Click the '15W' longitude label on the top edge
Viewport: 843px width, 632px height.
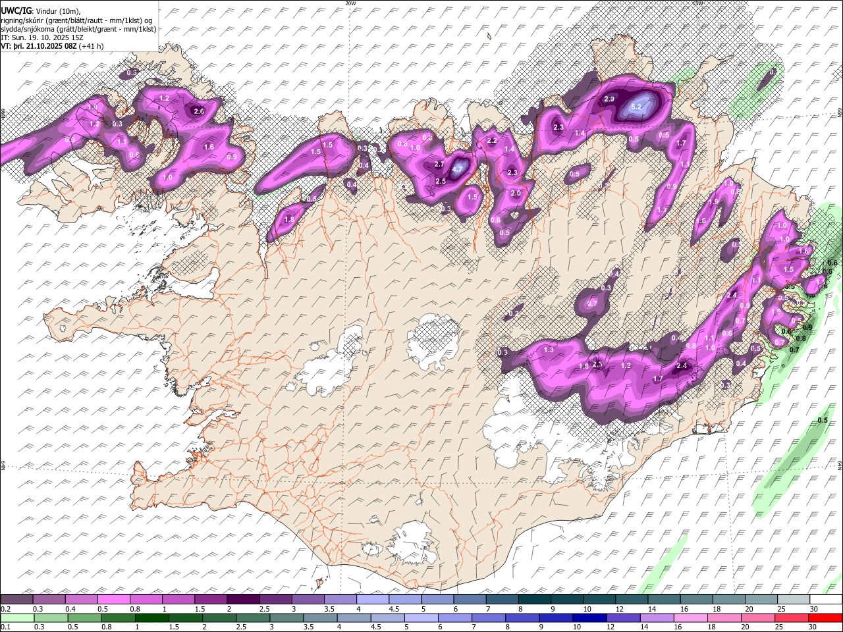click(697, 3)
